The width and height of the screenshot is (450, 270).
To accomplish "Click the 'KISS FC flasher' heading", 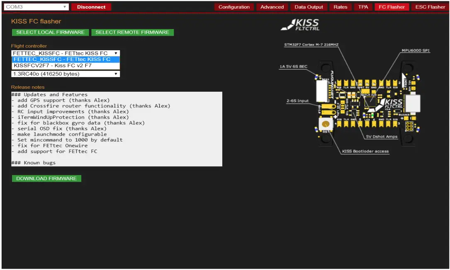I will (x=36, y=21).
